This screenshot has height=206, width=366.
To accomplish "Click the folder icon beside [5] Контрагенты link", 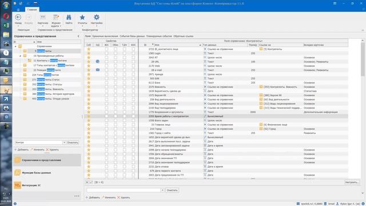I will [261, 49].
